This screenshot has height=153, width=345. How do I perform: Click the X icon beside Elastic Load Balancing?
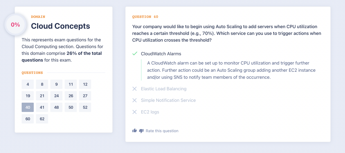click(x=135, y=89)
